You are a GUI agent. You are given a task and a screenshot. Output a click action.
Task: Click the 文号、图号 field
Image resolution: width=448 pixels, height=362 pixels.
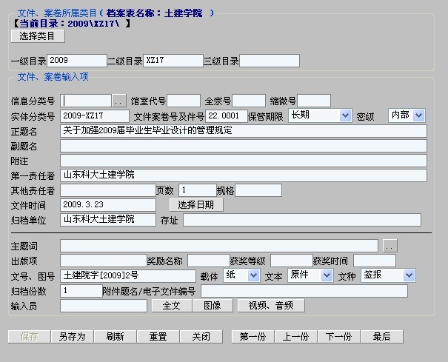tap(128, 276)
